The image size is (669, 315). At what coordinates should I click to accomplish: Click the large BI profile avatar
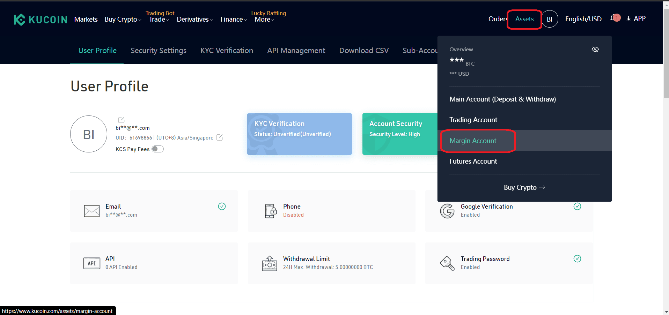pos(89,134)
